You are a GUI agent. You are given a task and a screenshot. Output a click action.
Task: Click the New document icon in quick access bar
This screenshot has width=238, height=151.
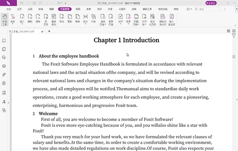[x=40, y=3]
